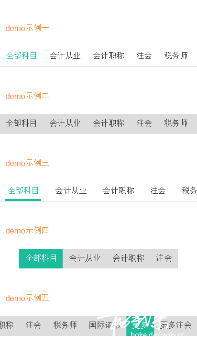The image size is (197, 345).
Task: Switch to 税务师 in demo示例二 bar
Action: coord(175,123)
